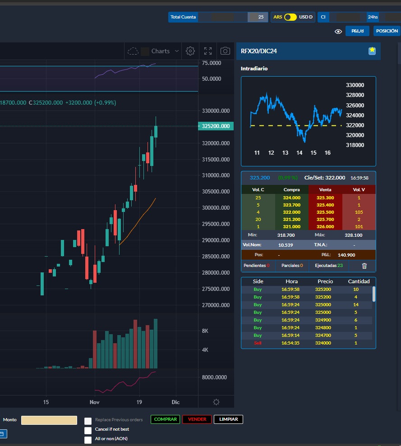Open the Charts layout dropdown
The height and width of the screenshot is (446, 401).
[x=161, y=51]
